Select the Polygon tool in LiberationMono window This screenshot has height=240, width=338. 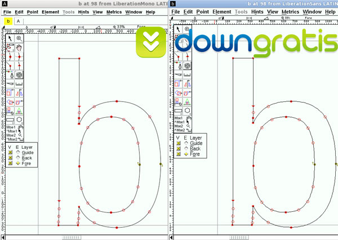pos(19,120)
